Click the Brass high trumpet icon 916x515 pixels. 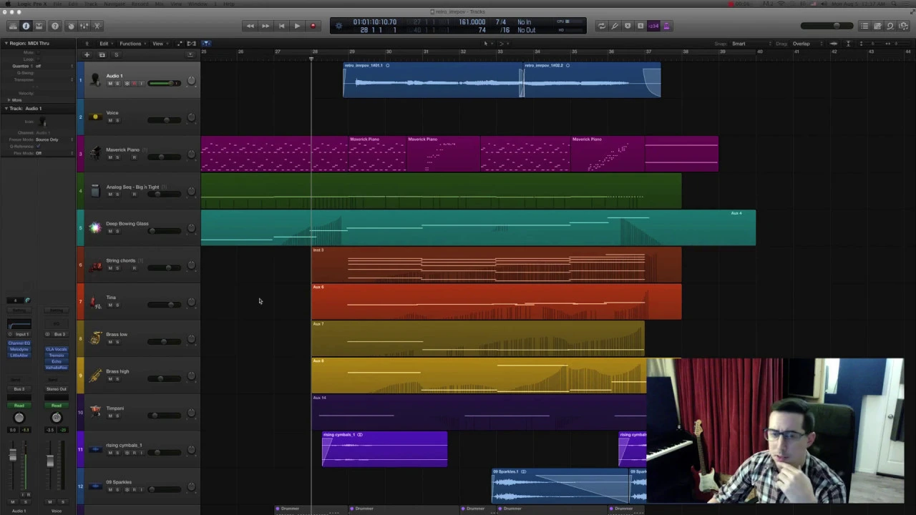95,375
